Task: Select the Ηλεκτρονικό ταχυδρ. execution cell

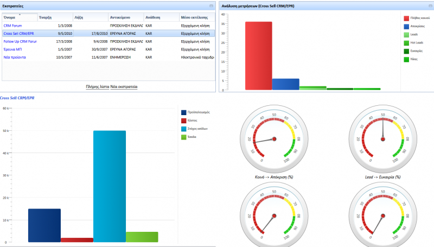Action: coord(197,58)
